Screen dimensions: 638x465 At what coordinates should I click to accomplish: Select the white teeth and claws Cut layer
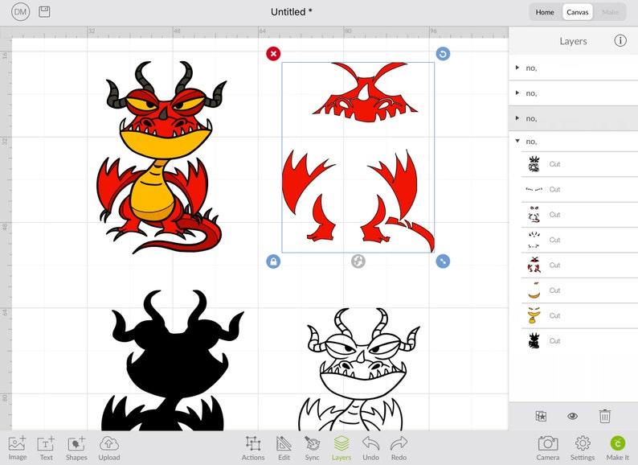(579, 240)
